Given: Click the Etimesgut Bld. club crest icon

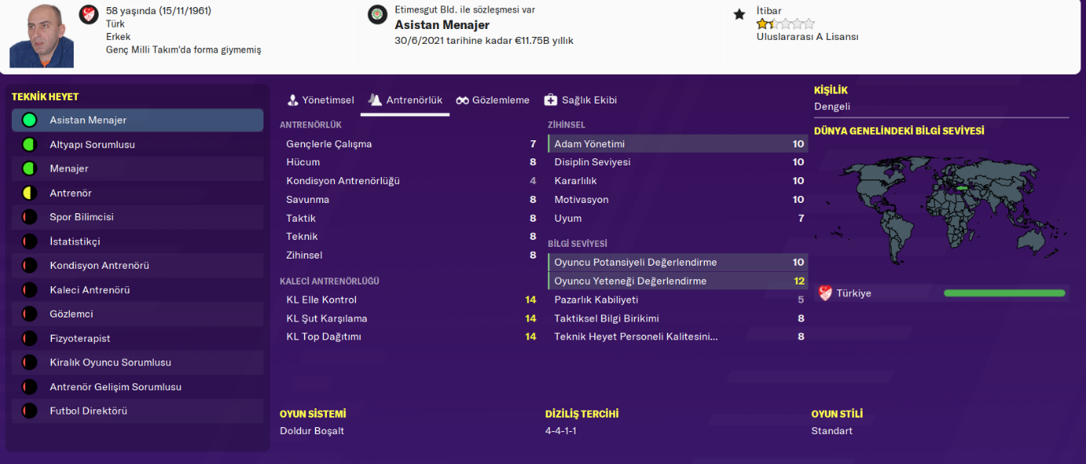Looking at the screenshot, I should (377, 15).
